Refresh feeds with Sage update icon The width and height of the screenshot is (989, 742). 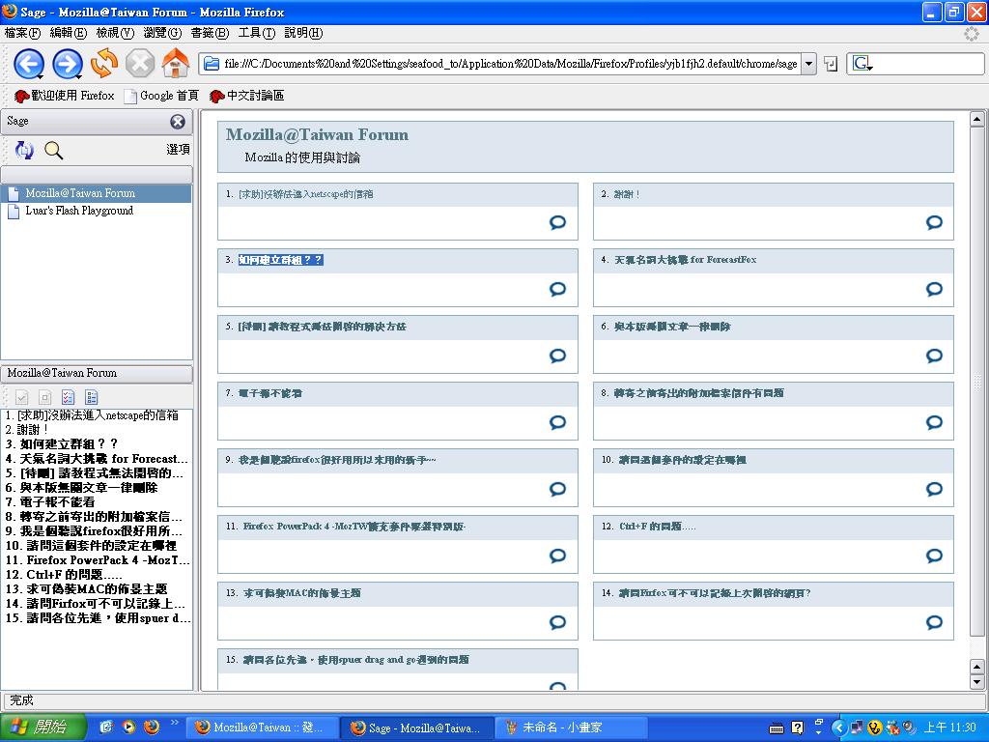(x=24, y=150)
